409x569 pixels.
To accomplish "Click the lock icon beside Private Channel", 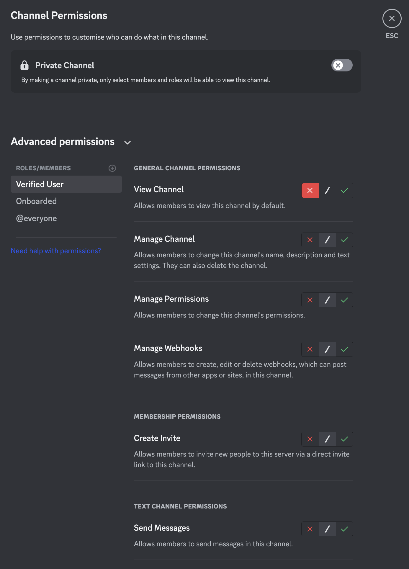I will [x=24, y=65].
